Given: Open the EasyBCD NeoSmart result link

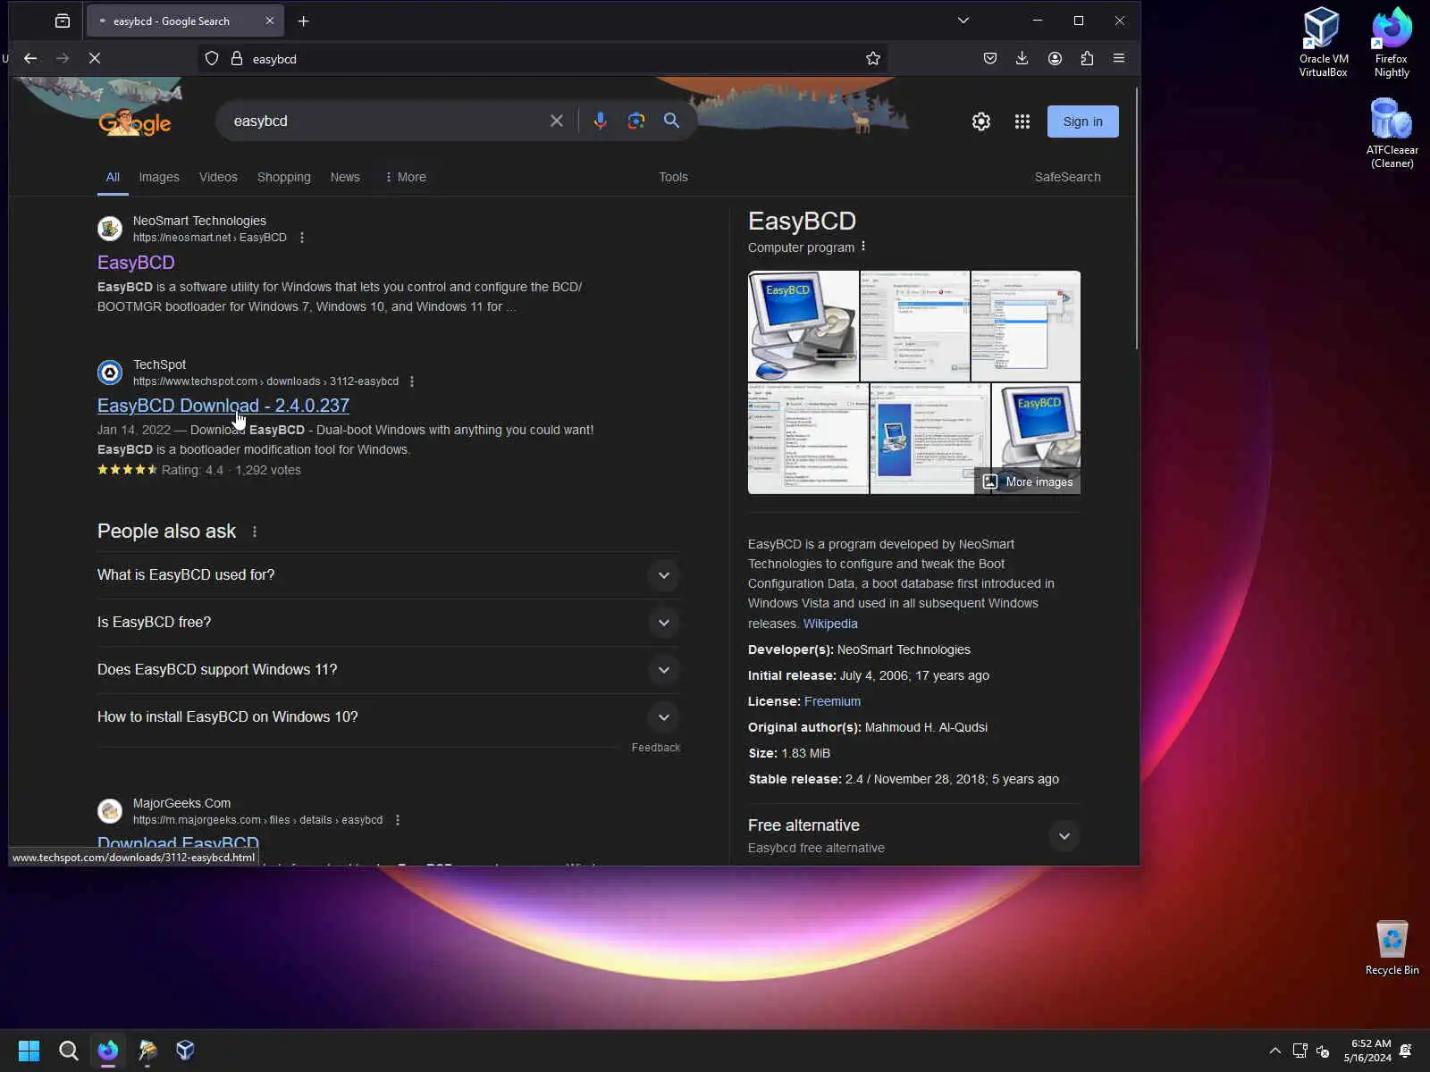Looking at the screenshot, I should [136, 263].
